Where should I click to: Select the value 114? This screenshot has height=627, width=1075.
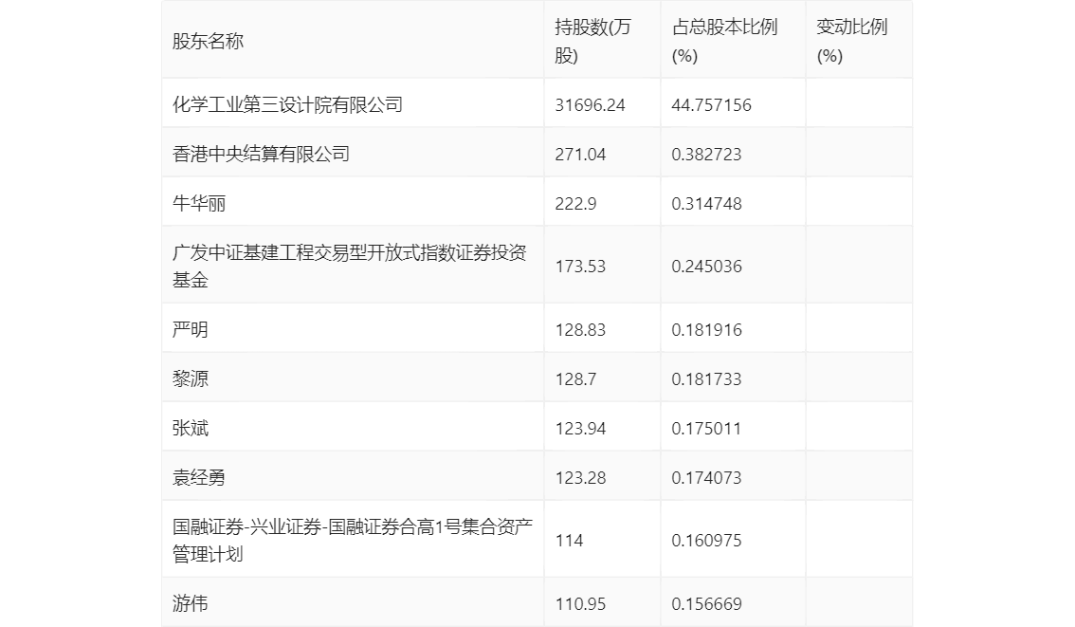[x=569, y=541]
